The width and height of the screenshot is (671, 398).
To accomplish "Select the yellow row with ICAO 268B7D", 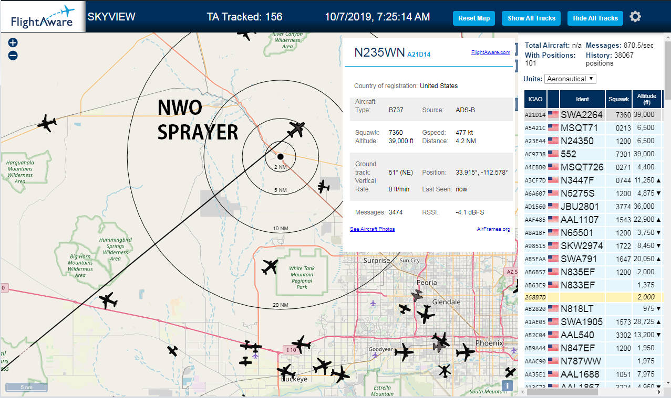I will click(x=593, y=297).
